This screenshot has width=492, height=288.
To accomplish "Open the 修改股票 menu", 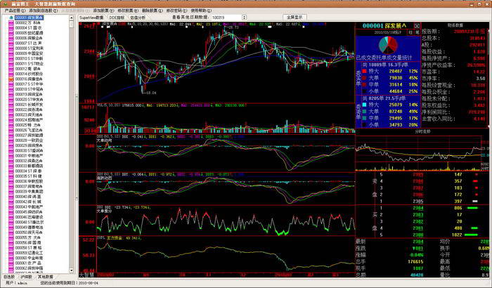I will click(127, 11).
